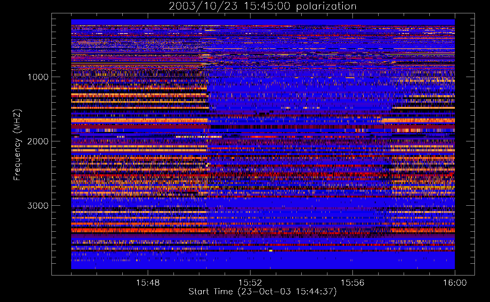Click the 'Start Time (23-Oct-03 15:44:37)' label
This screenshot has height=302, width=490.
pos(263,292)
